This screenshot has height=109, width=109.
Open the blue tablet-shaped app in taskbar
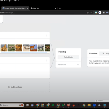click(x=105, y=105)
